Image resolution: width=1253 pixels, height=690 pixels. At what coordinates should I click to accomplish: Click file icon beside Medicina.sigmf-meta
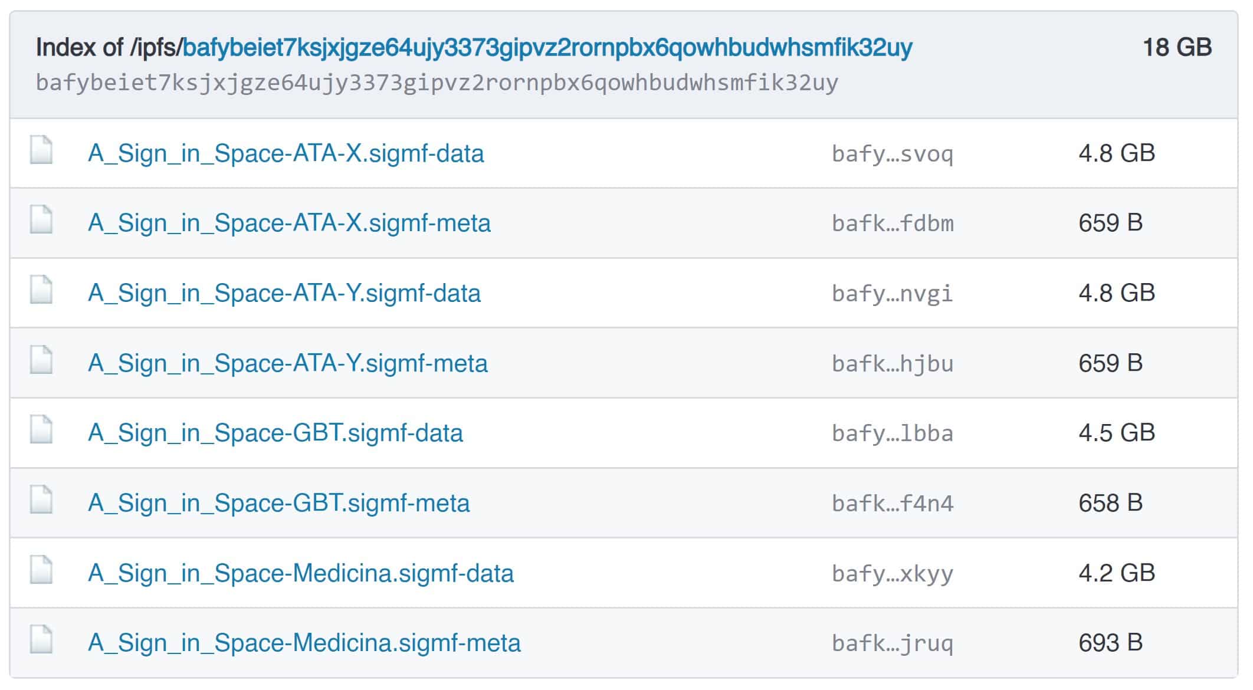[41, 639]
